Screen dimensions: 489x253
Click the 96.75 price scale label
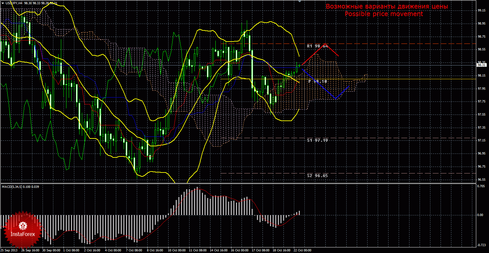coord(481,167)
